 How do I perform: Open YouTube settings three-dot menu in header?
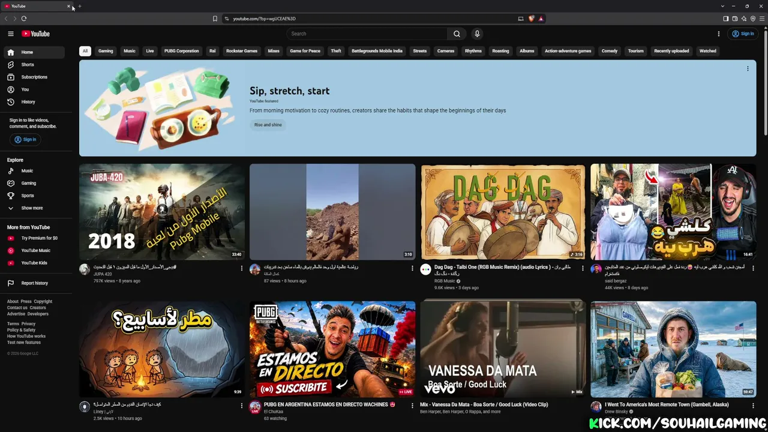pyautogui.click(x=718, y=34)
